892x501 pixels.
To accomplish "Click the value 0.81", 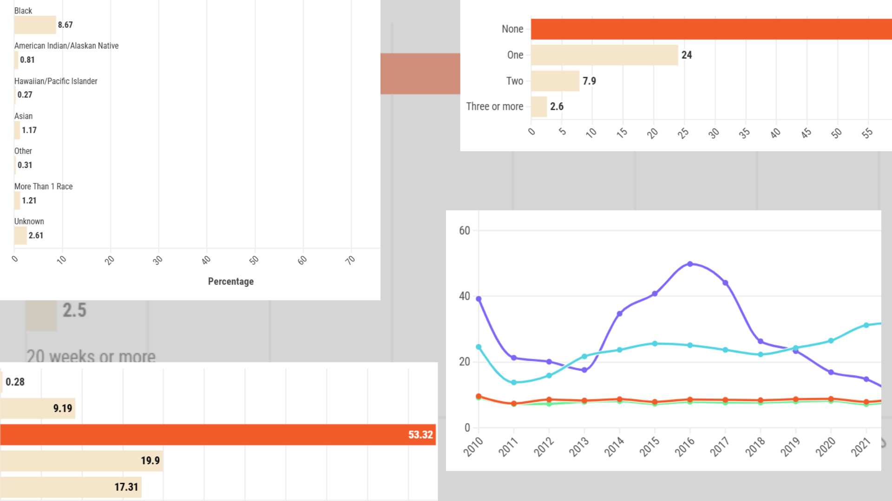I will pos(27,60).
